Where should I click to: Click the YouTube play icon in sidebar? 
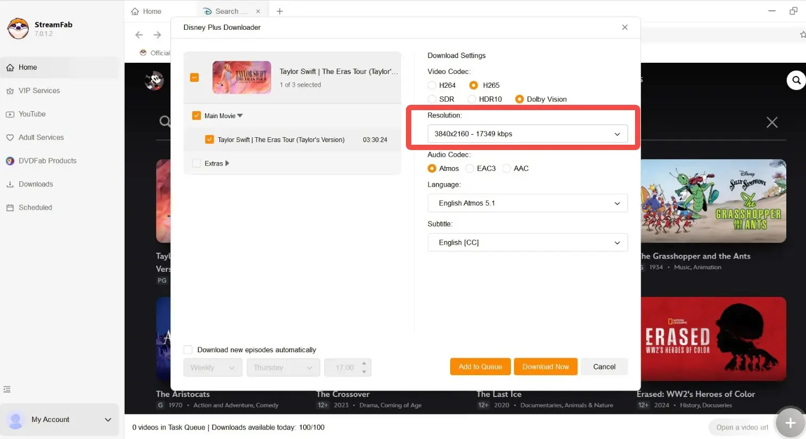coord(10,114)
